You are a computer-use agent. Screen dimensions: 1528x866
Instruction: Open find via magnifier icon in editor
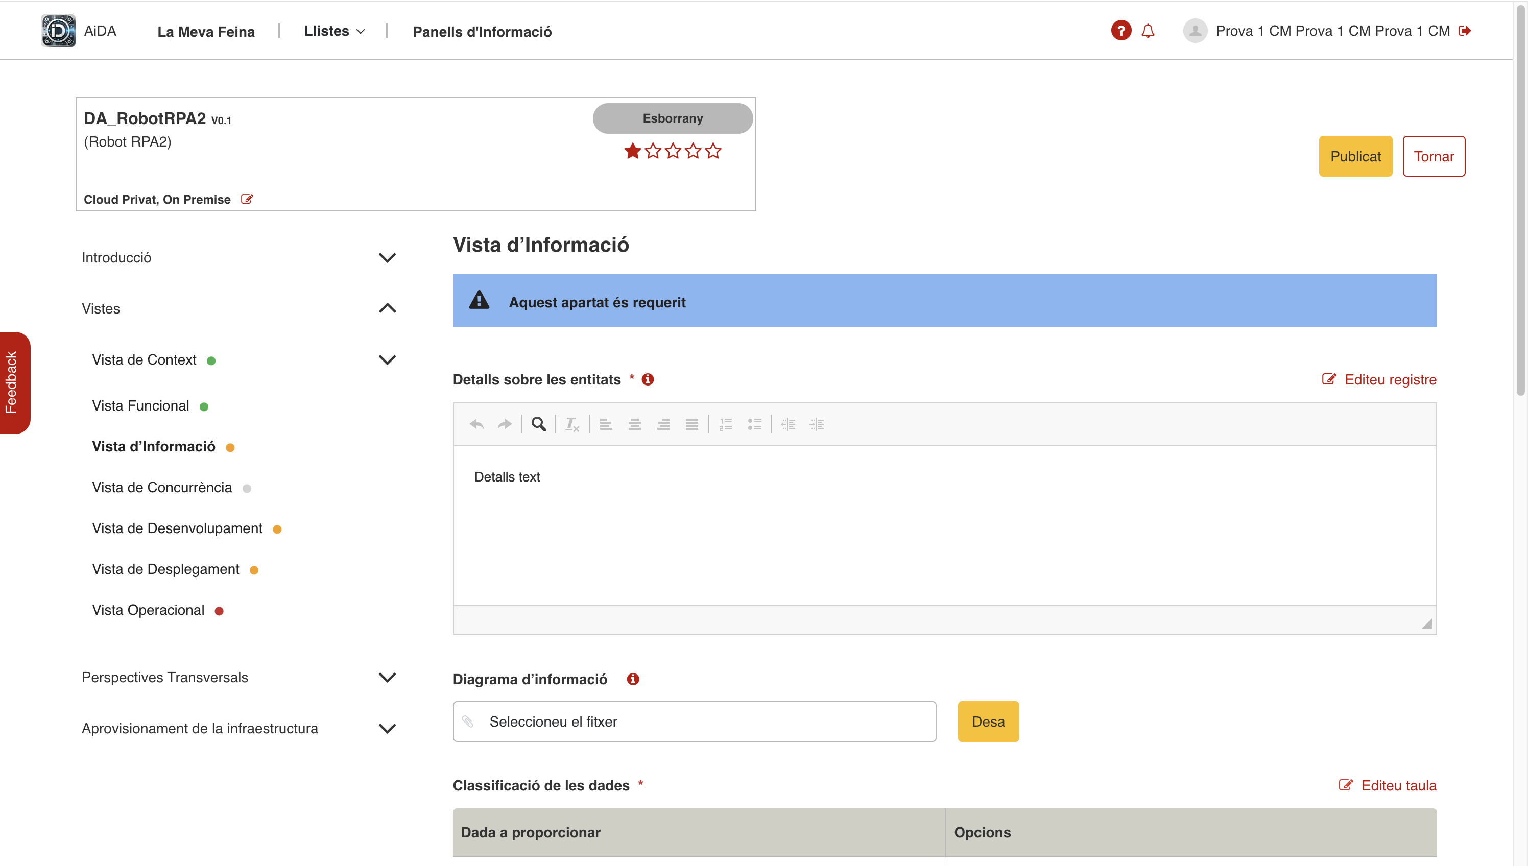(x=538, y=424)
